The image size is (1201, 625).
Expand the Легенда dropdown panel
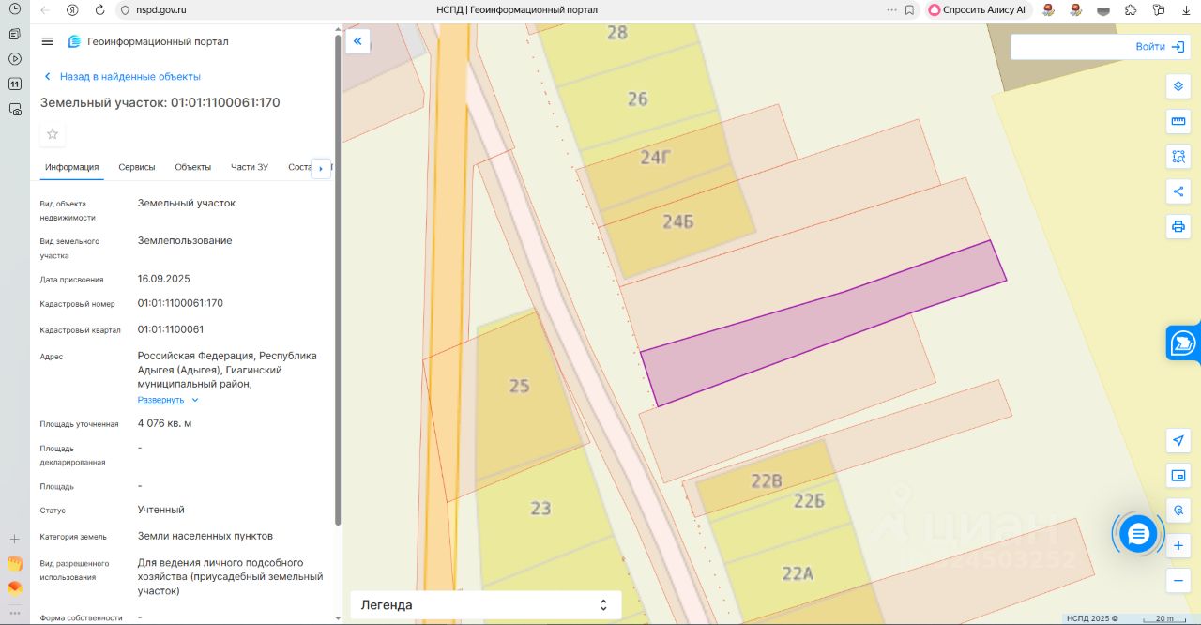pos(486,605)
